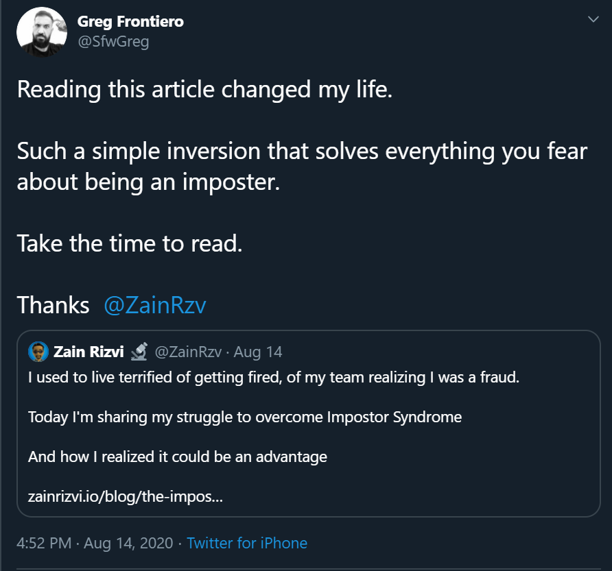Click 'Reading this article changed my life' text
The width and height of the screenshot is (612, 571).
click(x=204, y=89)
